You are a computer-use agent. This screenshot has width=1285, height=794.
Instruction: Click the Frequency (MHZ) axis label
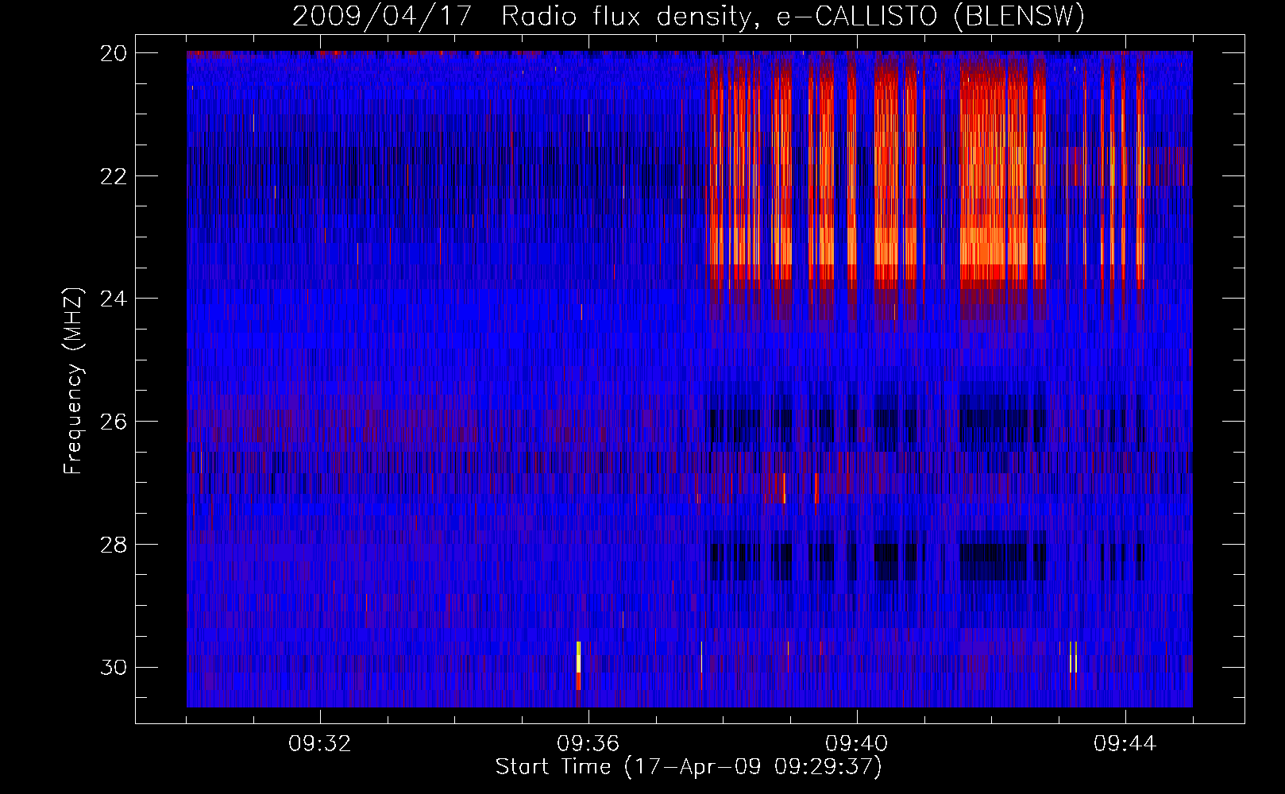(x=73, y=381)
